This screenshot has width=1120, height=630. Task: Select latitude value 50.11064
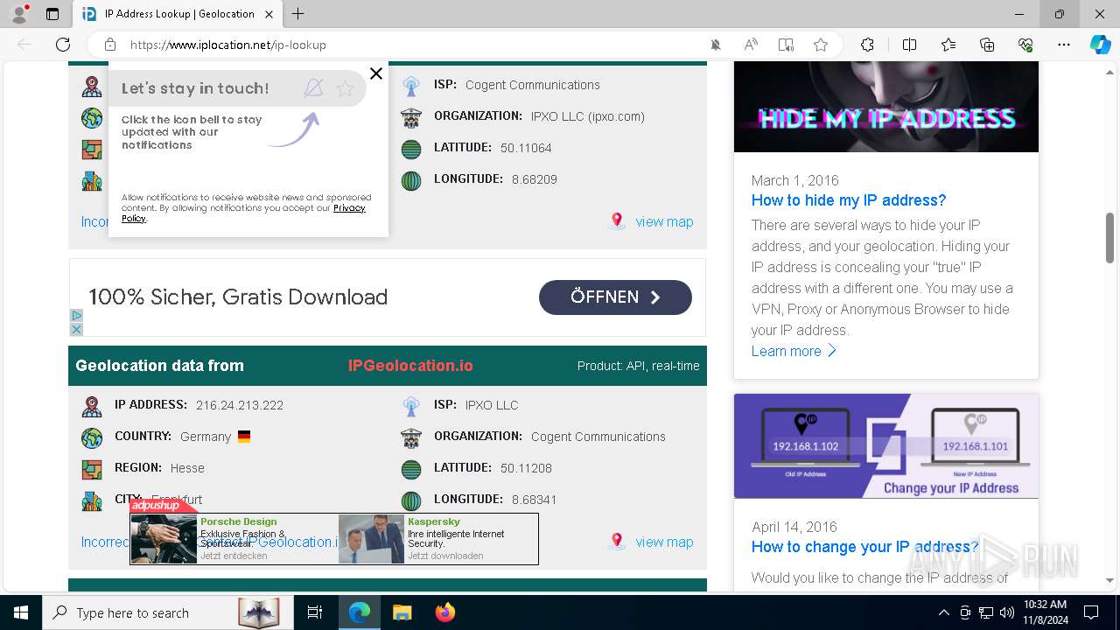[526, 148]
